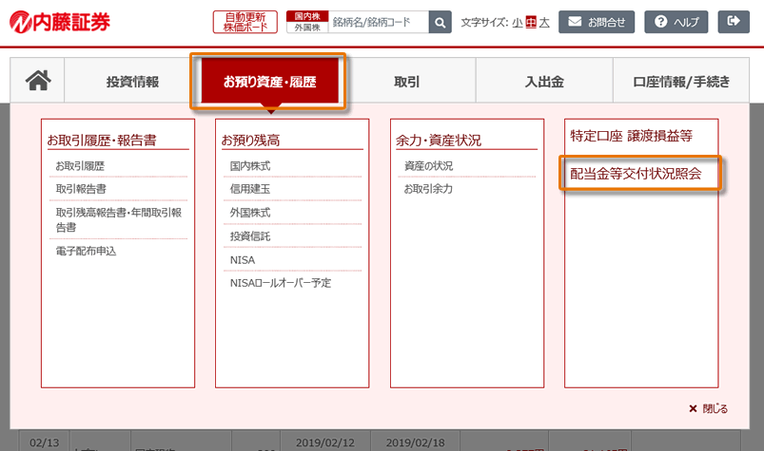Click the home icon tab
Viewport: 764px width, 451px height.
[38, 82]
